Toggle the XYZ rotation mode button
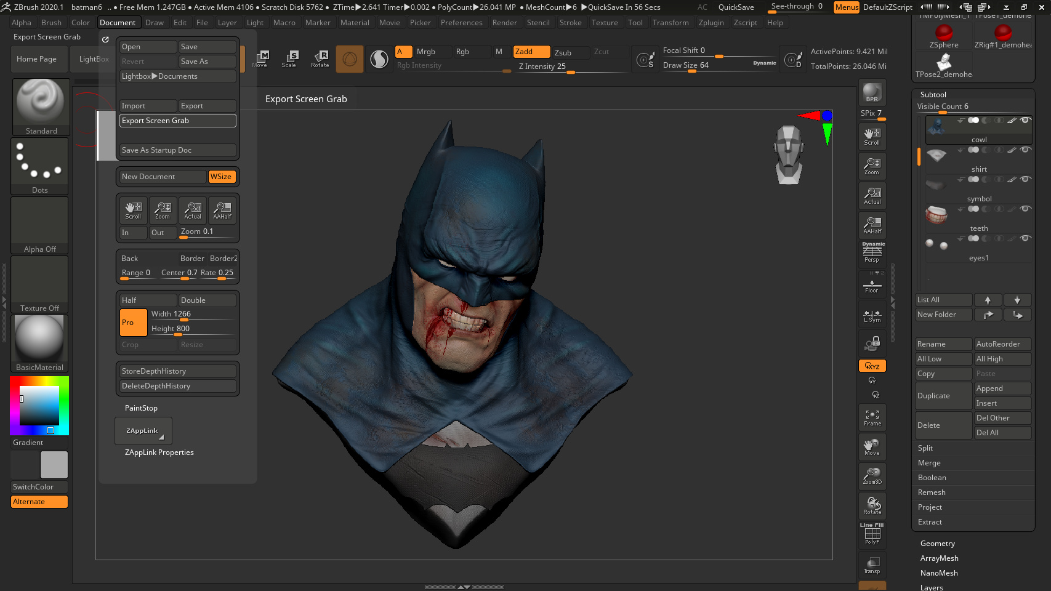 pyautogui.click(x=872, y=366)
